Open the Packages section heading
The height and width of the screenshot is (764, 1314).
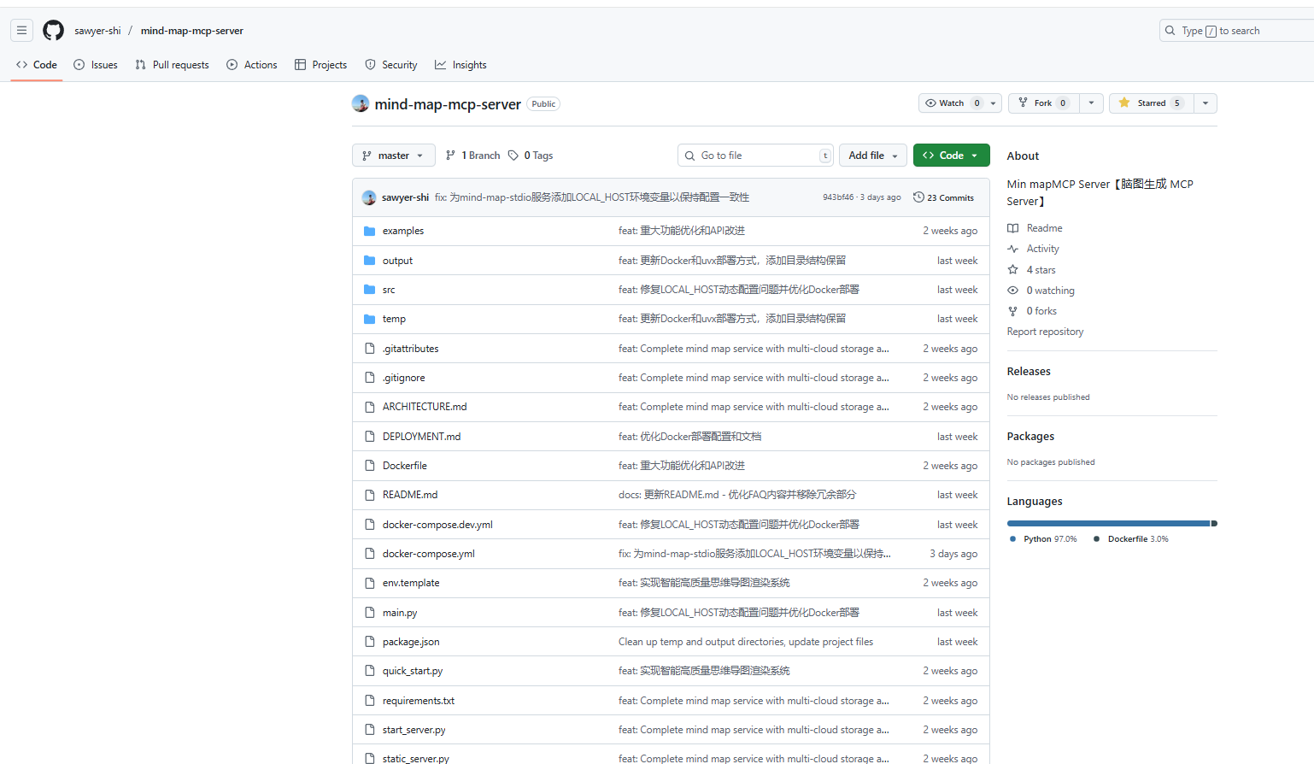[x=1030, y=437]
